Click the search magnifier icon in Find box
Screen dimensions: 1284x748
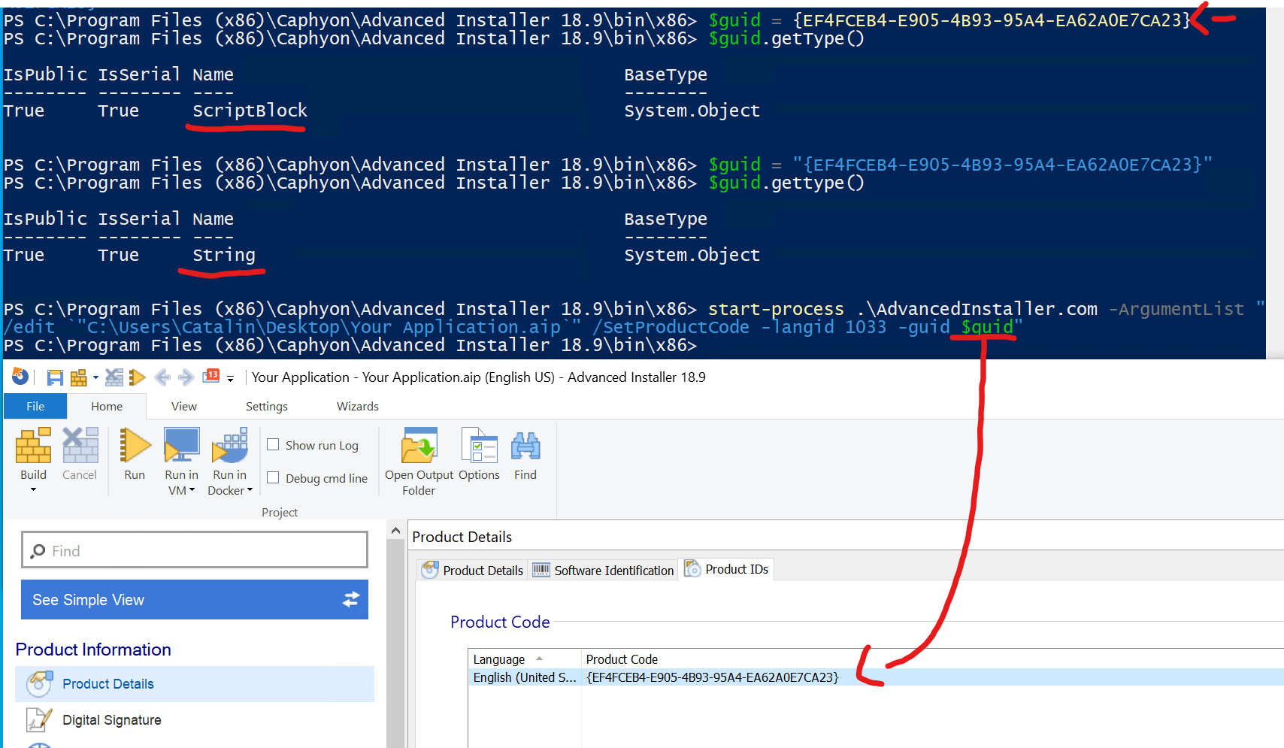pyautogui.click(x=38, y=552)
